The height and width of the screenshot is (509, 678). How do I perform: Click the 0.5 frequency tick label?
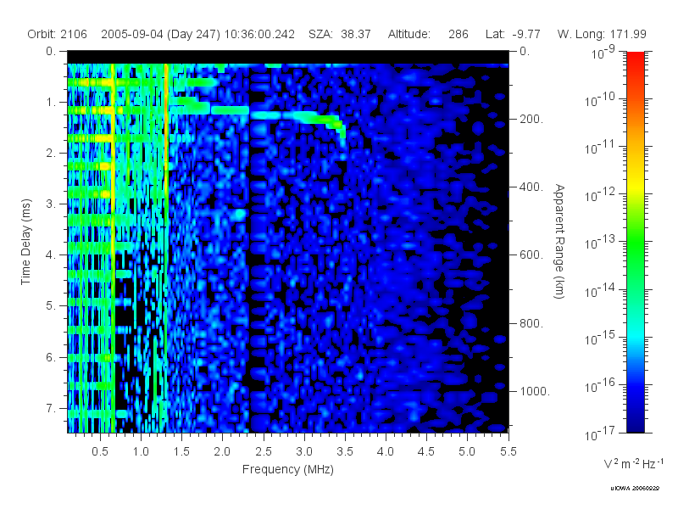pos(100,451)
